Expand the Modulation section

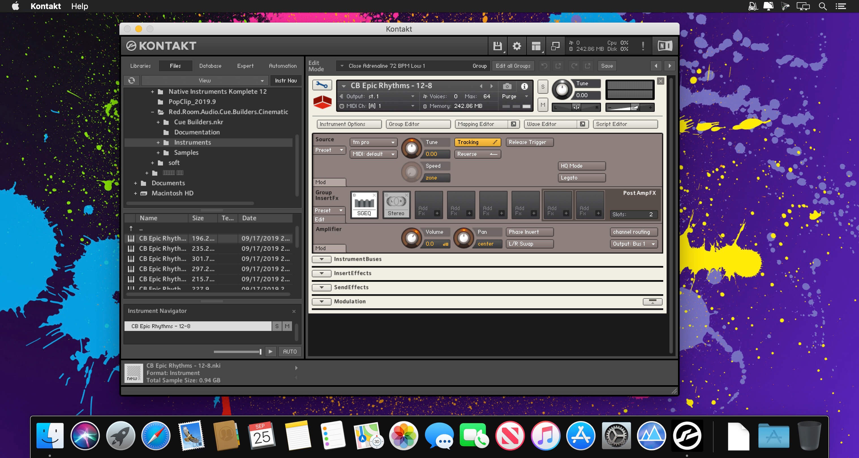(x=321, y=302)
